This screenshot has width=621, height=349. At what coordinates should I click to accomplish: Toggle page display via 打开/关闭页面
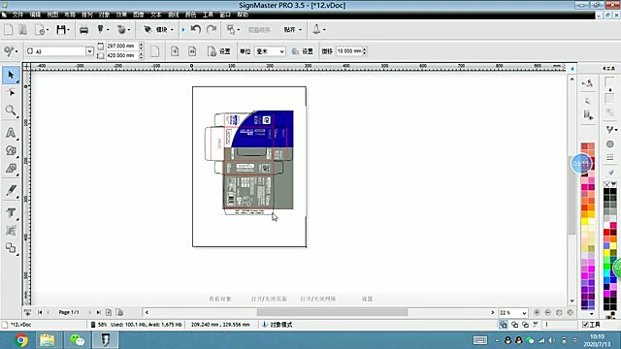click(x=269, y=299)
